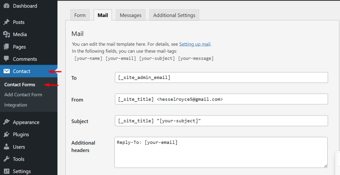Click the [your-message] mail-tag

click(196, 58)
